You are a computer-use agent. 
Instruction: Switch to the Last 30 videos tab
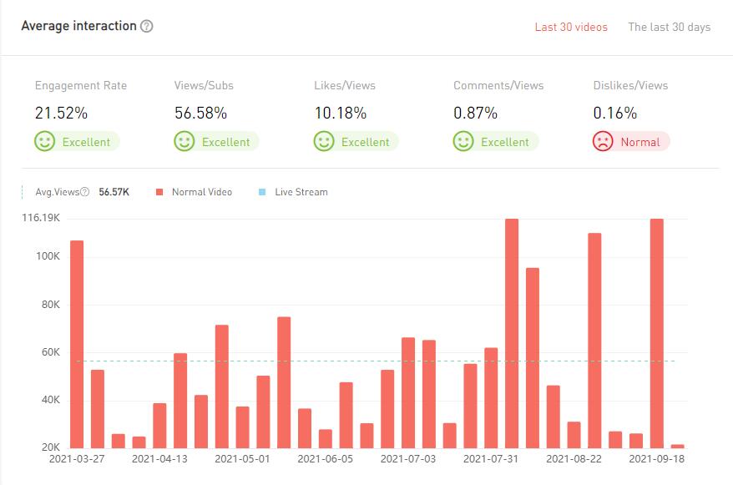click(571, 27)
